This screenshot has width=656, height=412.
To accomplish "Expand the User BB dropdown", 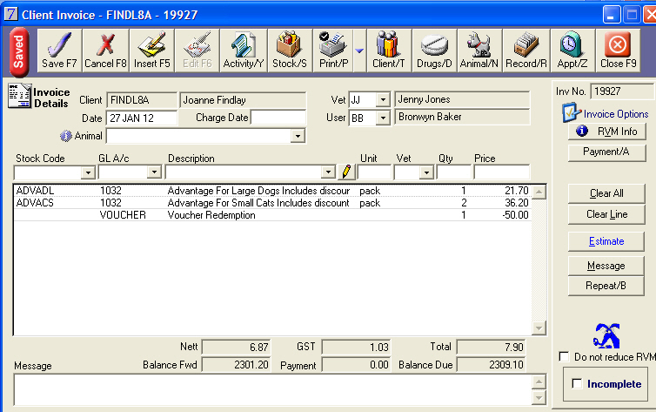I will coord(383,118).
